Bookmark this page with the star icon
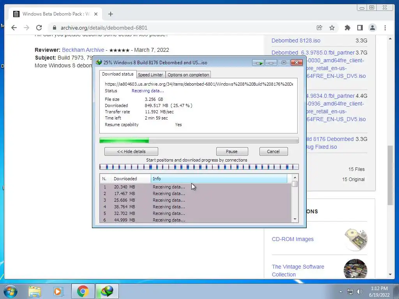Screen dimensions: 399x299 (332, 28)
